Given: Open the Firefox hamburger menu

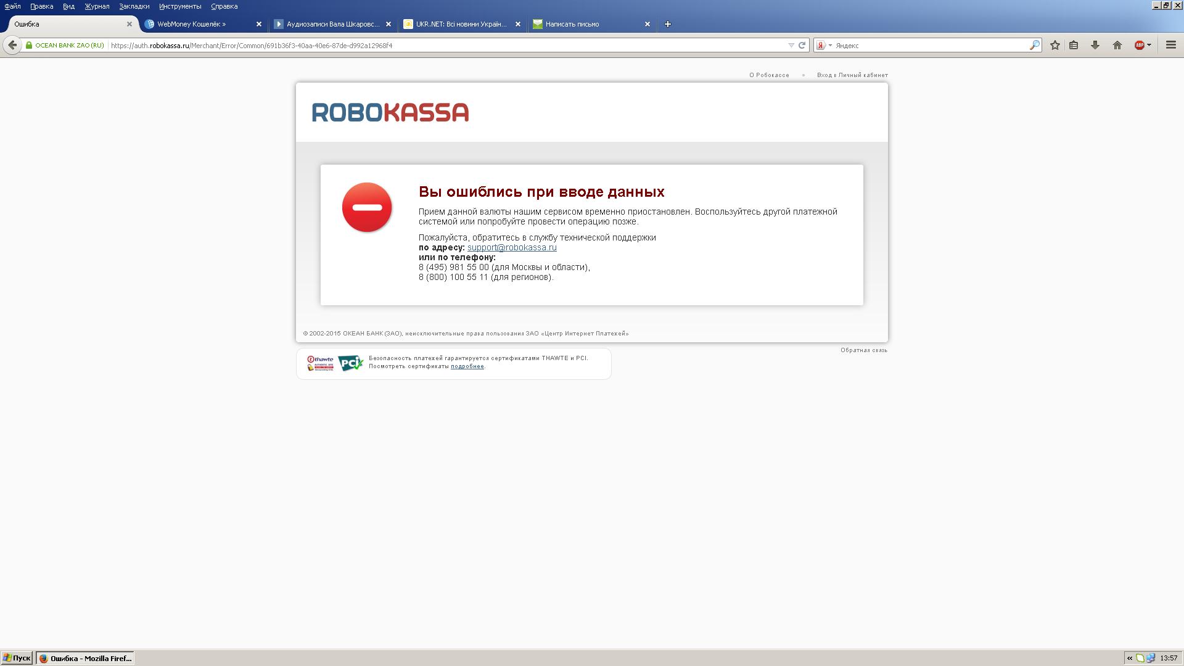Looking at the screenshot, I should [x=1170, y=45].
